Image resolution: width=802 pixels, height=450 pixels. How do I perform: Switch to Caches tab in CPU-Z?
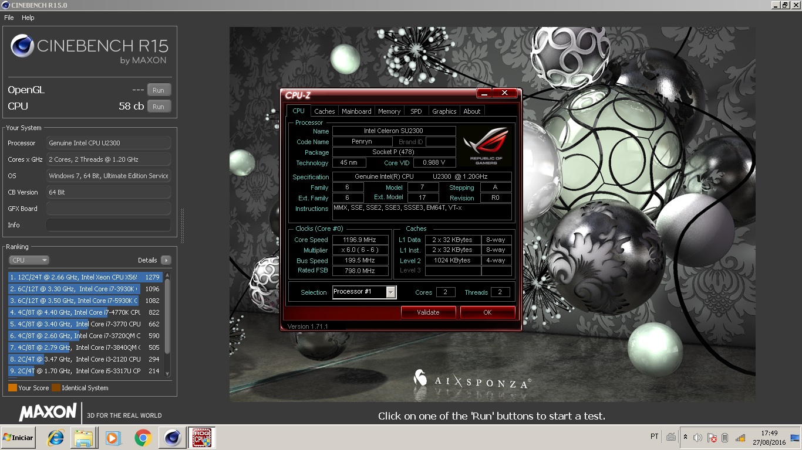pos(324,111)
